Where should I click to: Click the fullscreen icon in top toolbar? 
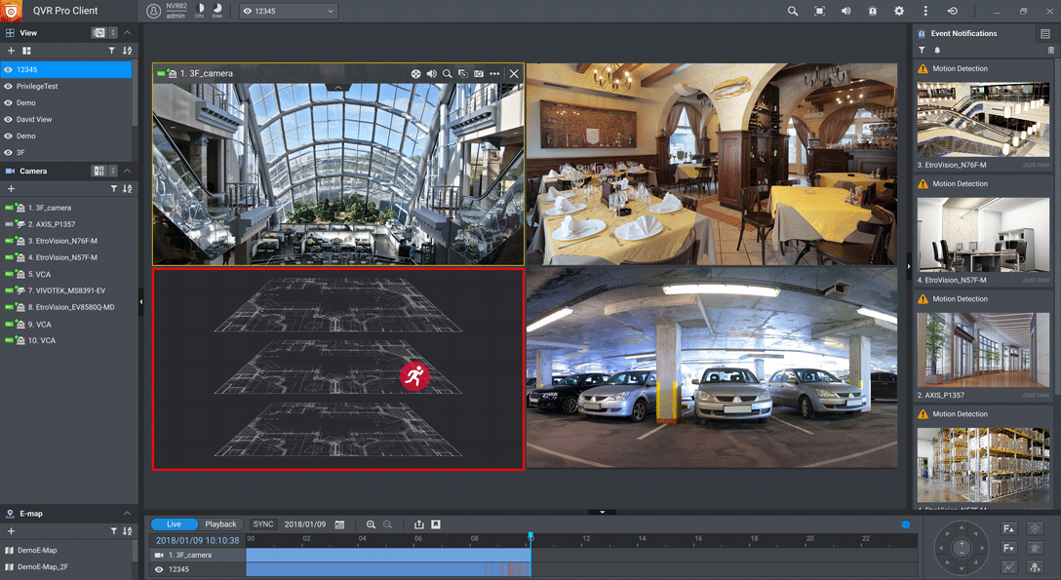coord(819,11)
